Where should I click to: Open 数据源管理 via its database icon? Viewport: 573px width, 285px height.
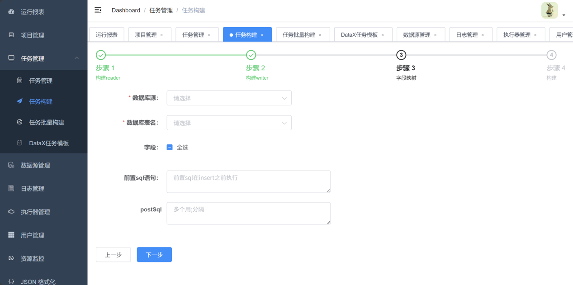(11, 165)
